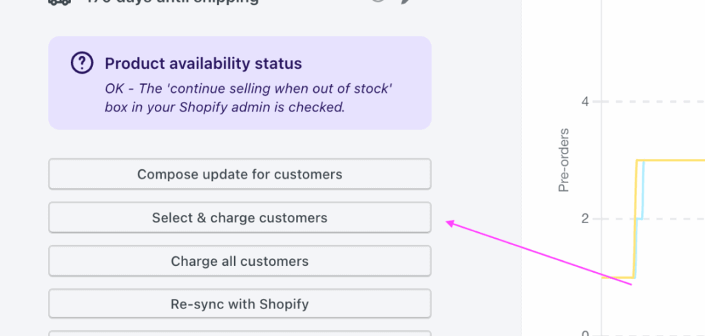Click the question mark help icon
The width and height of the screenshot is (705, 336).
83,64
